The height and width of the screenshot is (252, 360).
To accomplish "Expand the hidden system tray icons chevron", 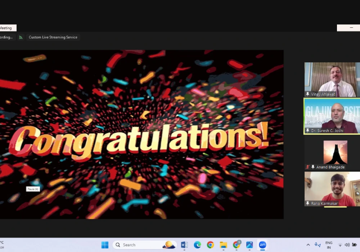I will coord(308,245).
